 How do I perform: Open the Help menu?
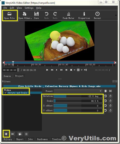pos(39,8)
